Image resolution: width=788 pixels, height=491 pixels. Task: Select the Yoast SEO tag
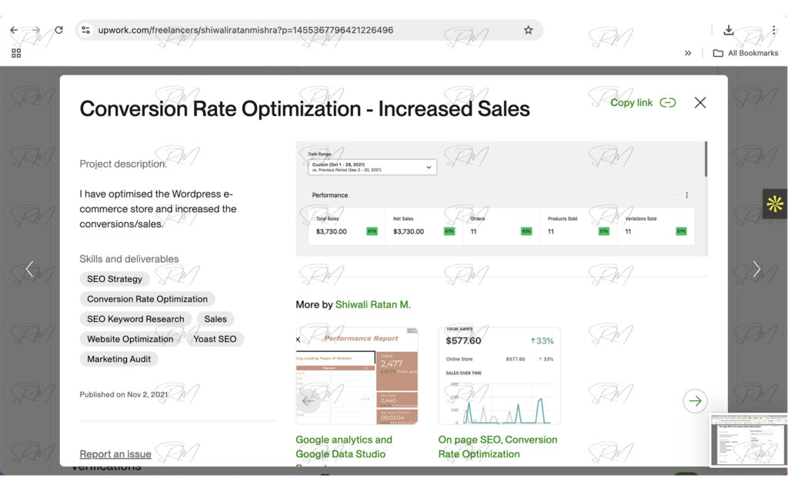[x=215, y=340]
